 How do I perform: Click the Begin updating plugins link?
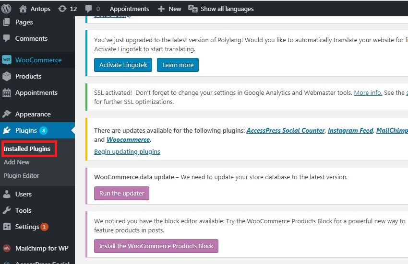127,151
